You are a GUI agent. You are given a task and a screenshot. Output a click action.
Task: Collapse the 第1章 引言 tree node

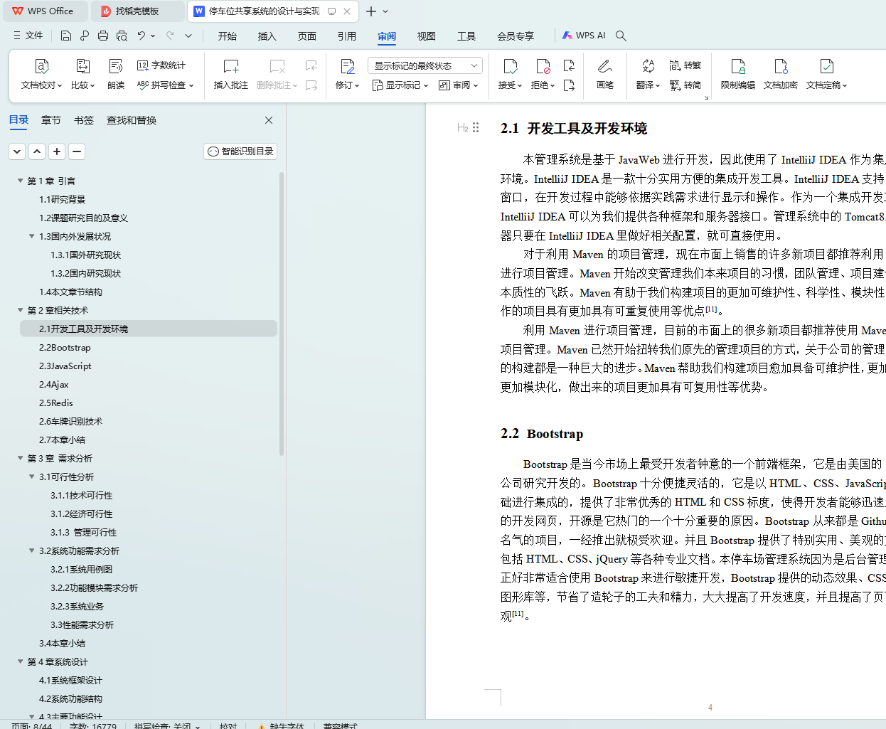21,181
